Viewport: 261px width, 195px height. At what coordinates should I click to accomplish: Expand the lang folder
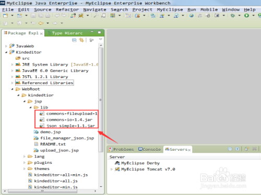(25, 157)
